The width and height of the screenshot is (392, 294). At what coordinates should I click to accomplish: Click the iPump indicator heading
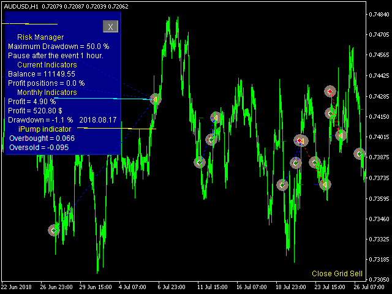click(45, 129)
